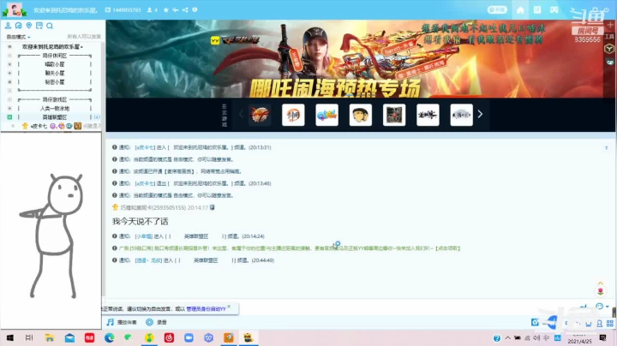Open the QQ colorful game tile in carousel
This screenshot has height=346, width=617.
327,115
